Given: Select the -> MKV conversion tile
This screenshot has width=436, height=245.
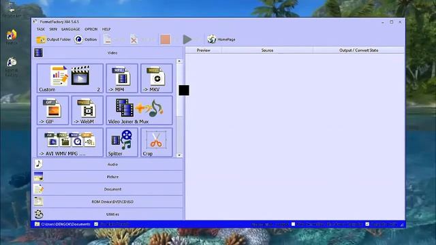Looking at the screenshot, I should click(157, 78).
